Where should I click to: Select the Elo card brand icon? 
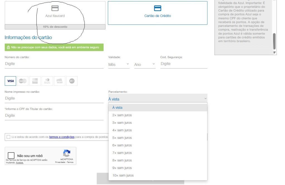click(72, 81)
